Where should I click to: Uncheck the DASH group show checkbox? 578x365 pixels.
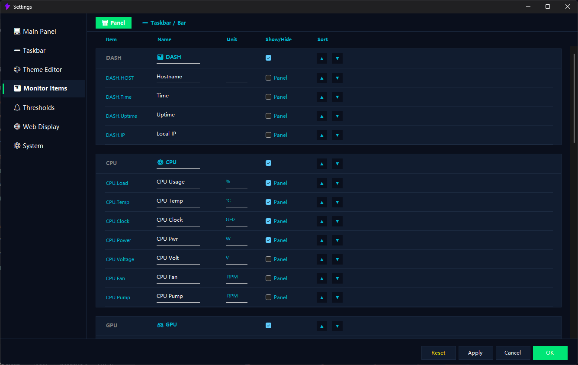pos(269,58)
